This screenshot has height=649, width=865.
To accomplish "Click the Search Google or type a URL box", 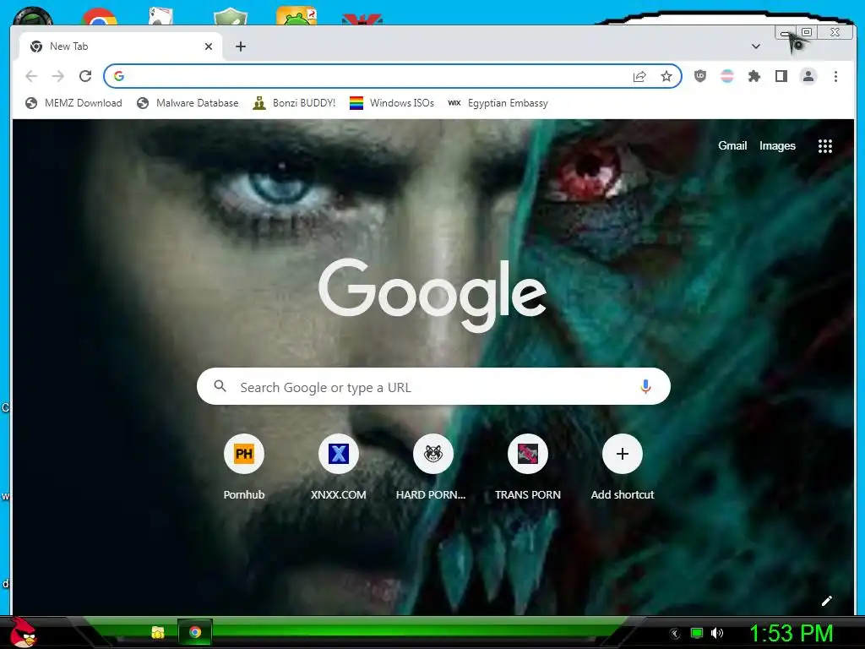I will pyautogui.click(x=433, y=387).
